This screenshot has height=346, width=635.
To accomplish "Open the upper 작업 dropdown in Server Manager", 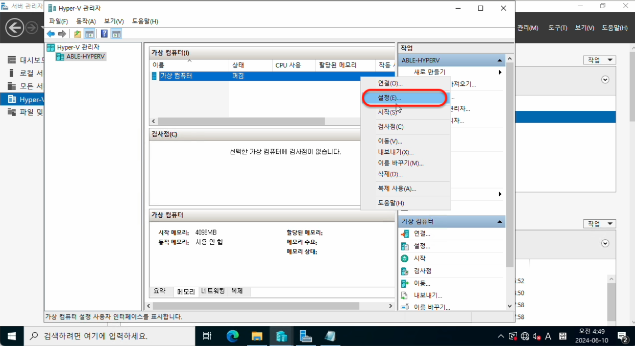I will [x=599, y=60].
